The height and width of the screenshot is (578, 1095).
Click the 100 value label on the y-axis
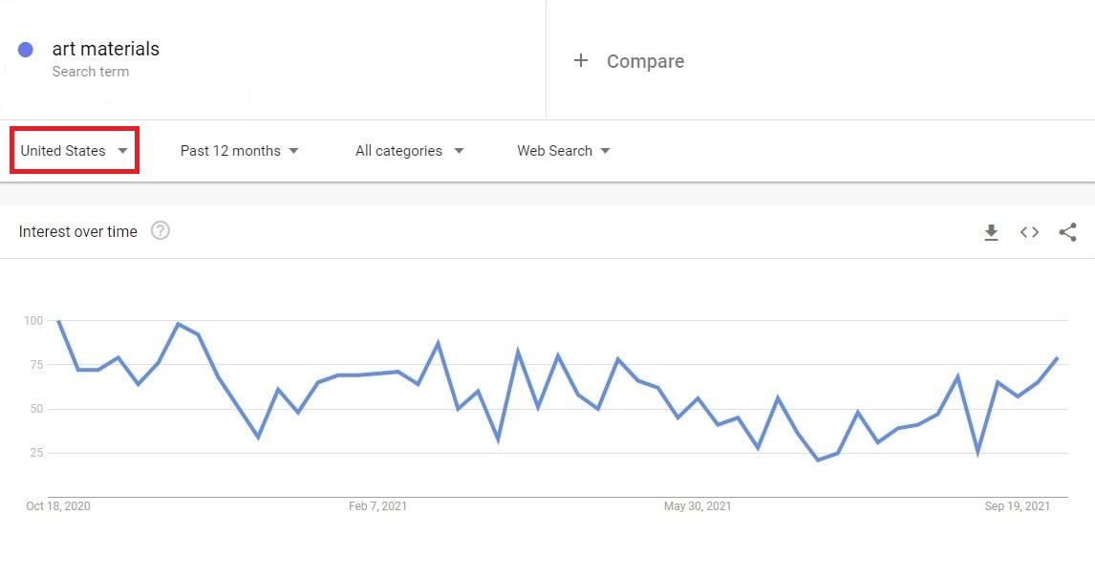coord(34,322)
